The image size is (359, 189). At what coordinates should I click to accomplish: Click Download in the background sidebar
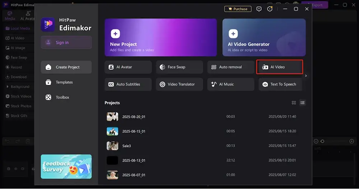pos(16,77)
